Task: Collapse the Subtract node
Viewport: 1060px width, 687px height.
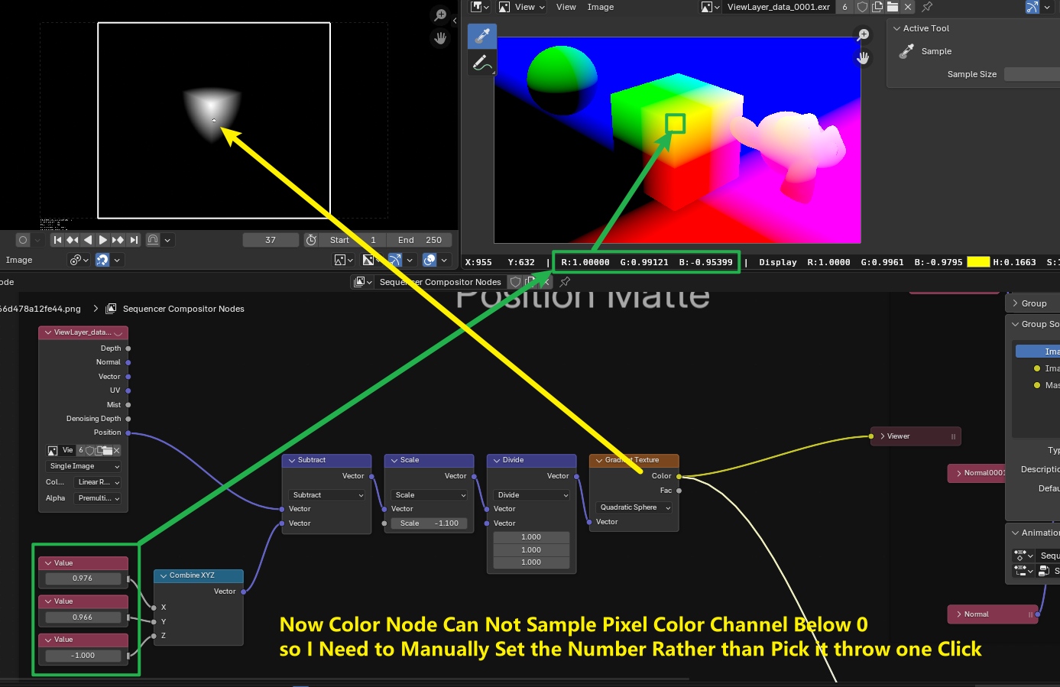Action: tap(292, 460)
